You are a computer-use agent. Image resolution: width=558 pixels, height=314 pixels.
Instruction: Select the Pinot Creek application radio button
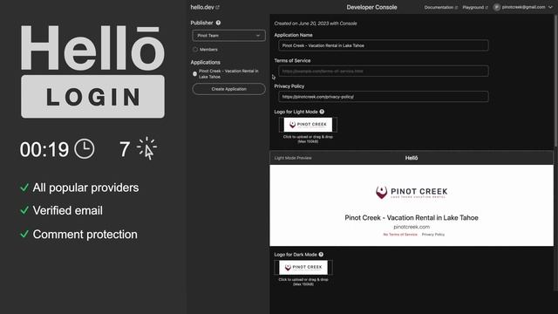194,74
